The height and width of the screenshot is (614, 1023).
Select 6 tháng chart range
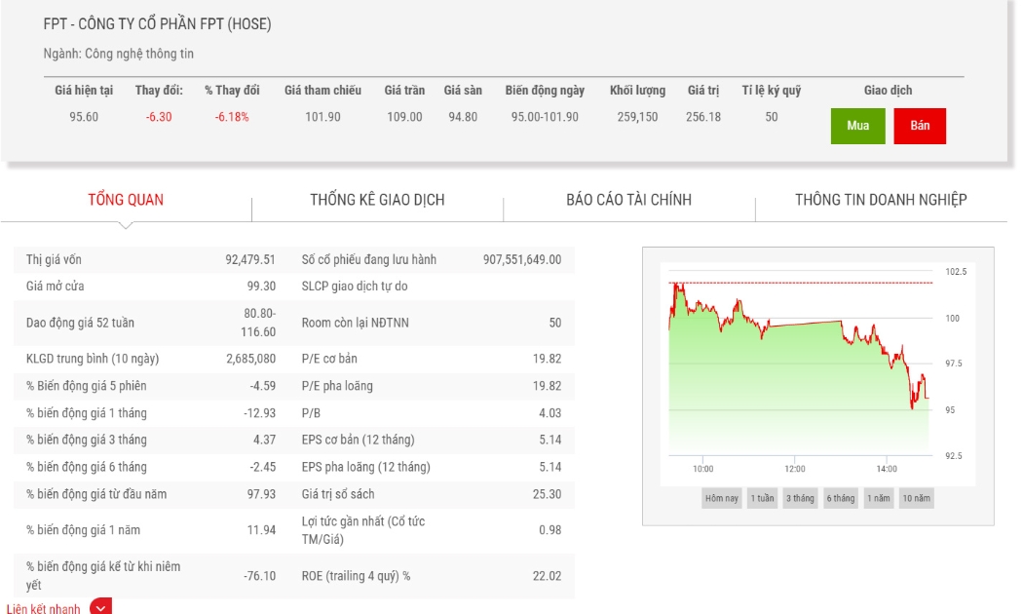tap(840, 498)
